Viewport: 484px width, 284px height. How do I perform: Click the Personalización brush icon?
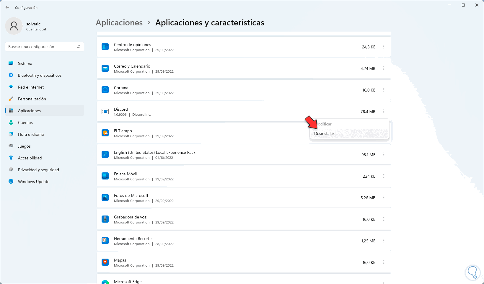pyautogui.click(x=11, y=99)
